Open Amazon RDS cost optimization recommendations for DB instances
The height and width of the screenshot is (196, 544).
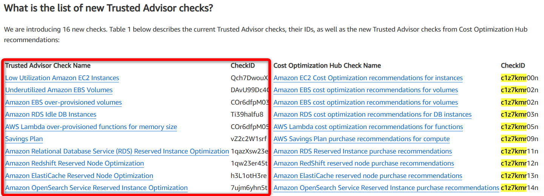click(x=373, y=114)
